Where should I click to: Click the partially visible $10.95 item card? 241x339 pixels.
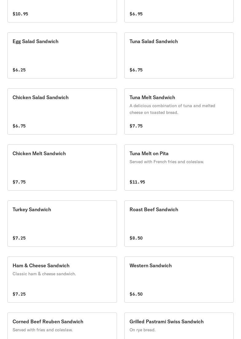(x=62, y=11)
